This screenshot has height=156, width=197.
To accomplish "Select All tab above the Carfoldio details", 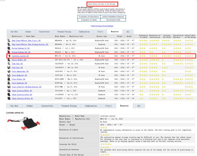I will (139, 106).
